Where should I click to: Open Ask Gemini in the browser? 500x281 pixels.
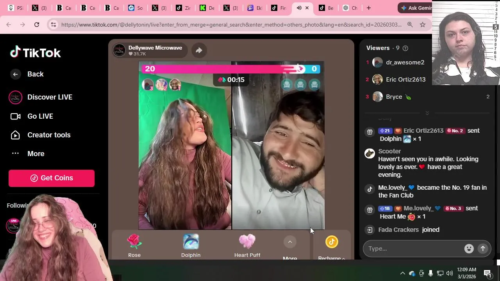click(x=416, y=8)
